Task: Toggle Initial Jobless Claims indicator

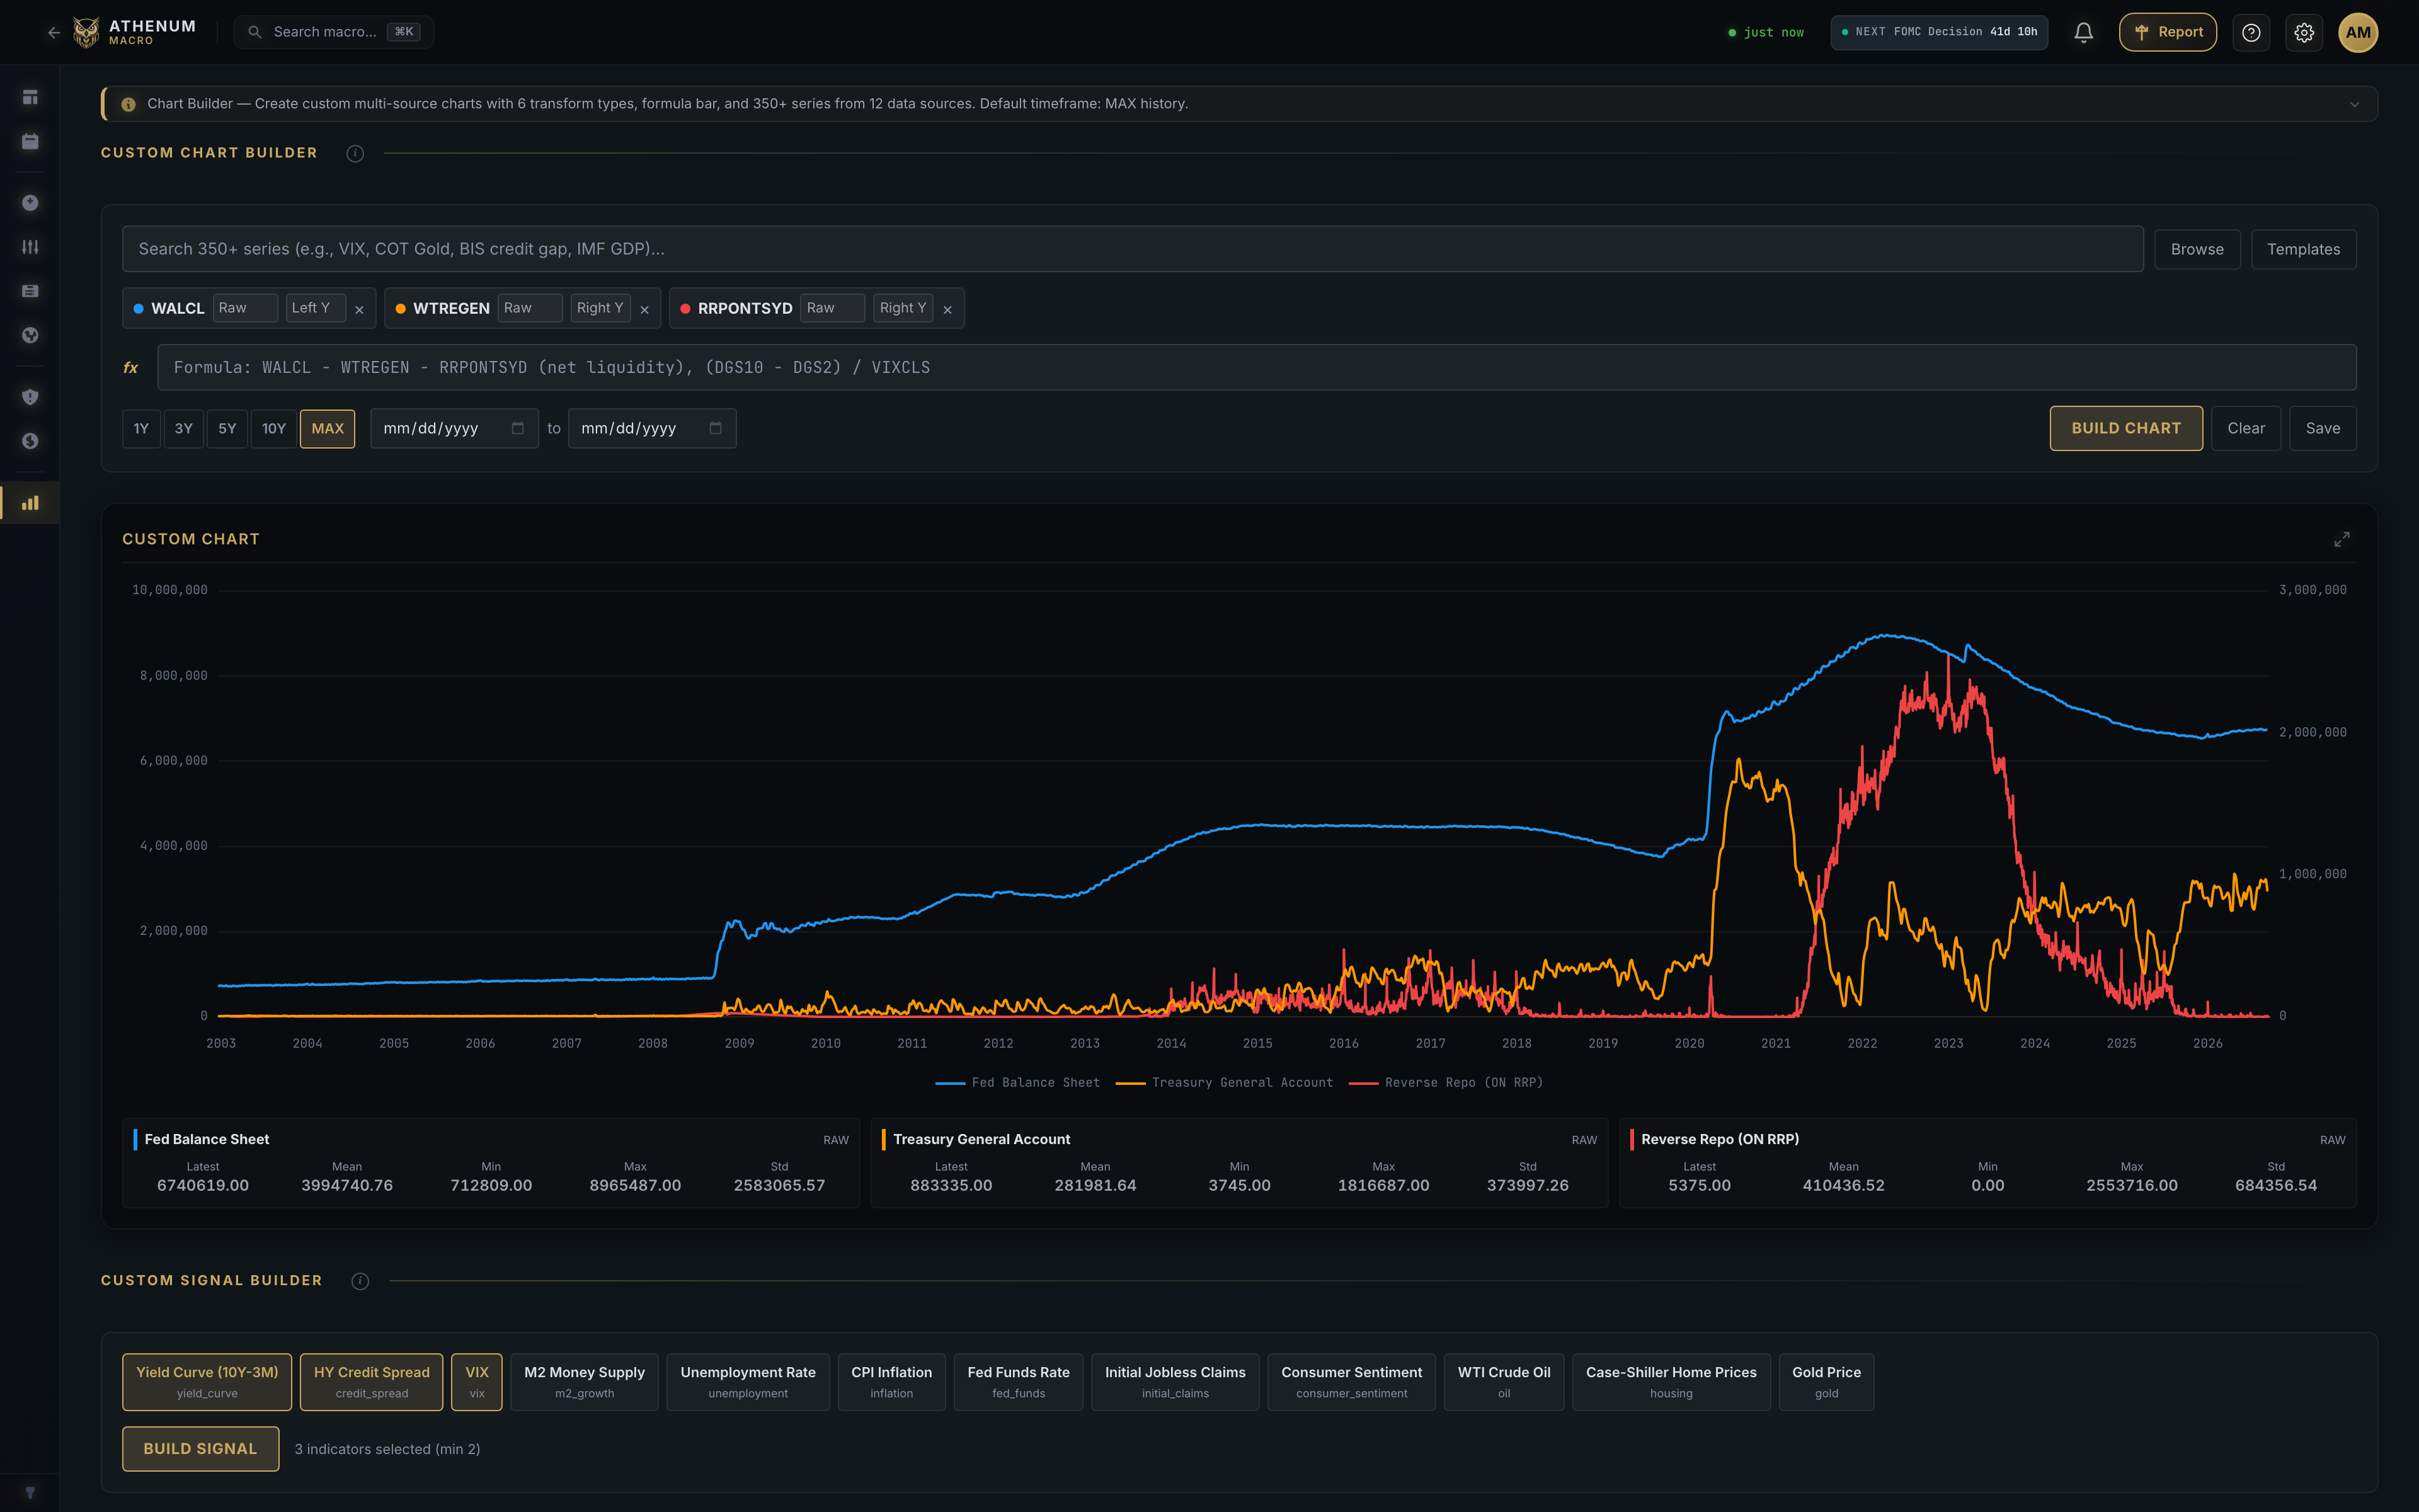Action: tap(1175, 1382)
